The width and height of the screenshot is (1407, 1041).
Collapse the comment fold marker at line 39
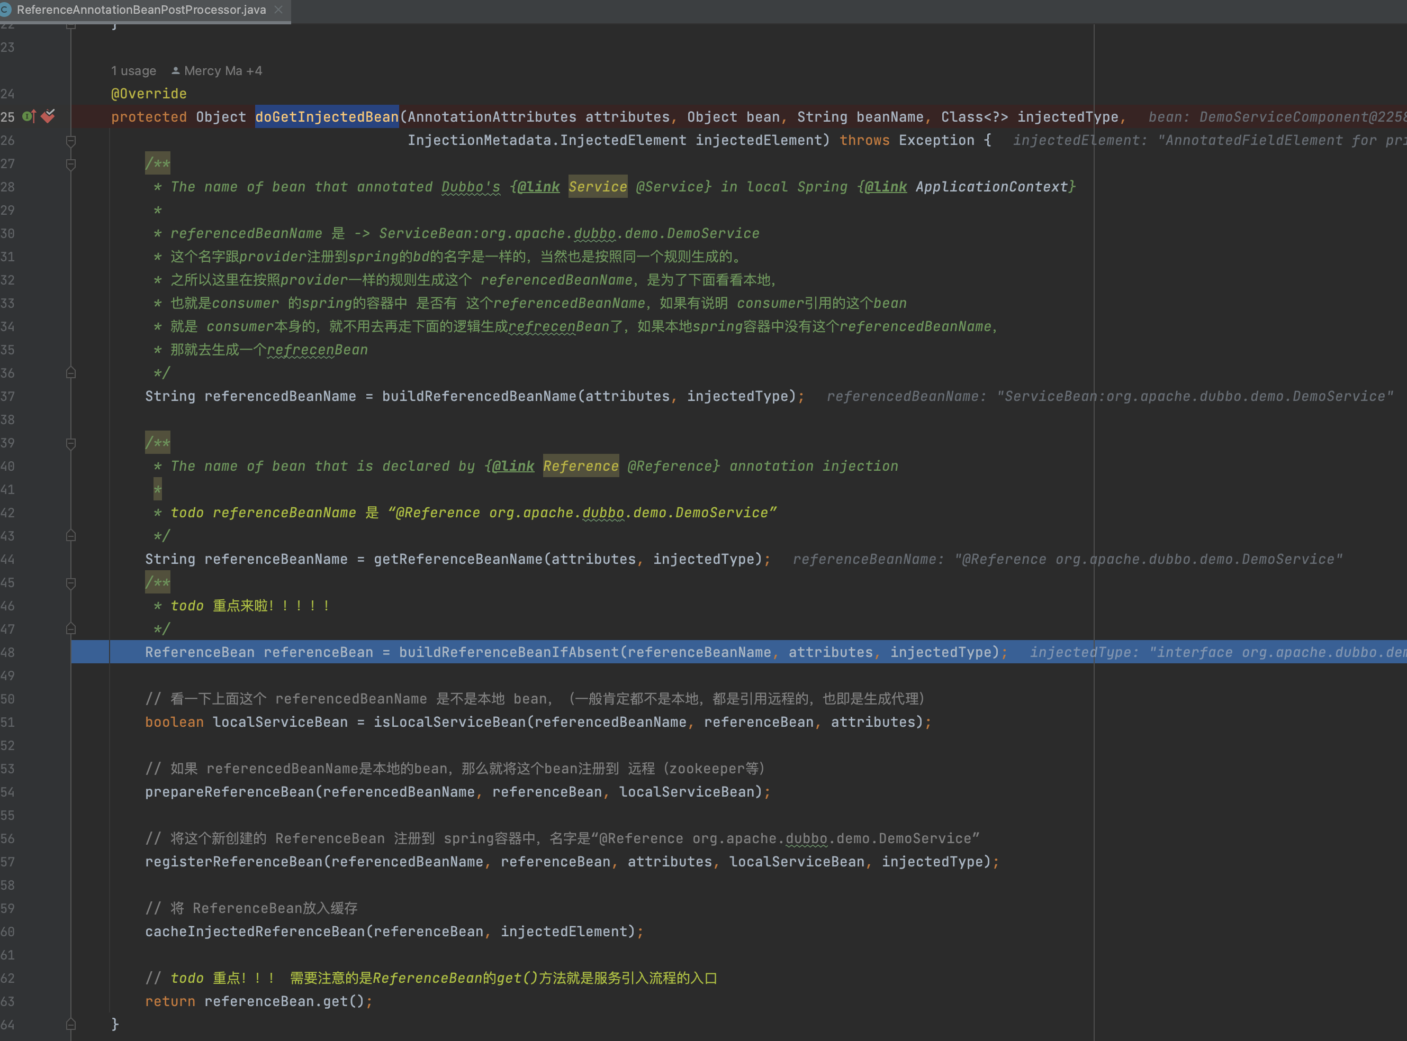tap(70, 443)
